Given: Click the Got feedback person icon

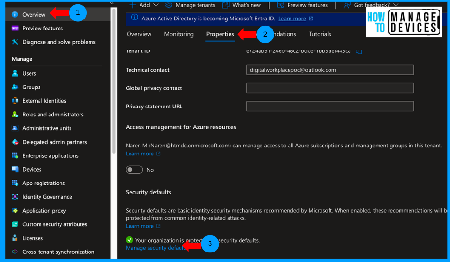Looking at the screenshot, I should (x=347, y=5).
